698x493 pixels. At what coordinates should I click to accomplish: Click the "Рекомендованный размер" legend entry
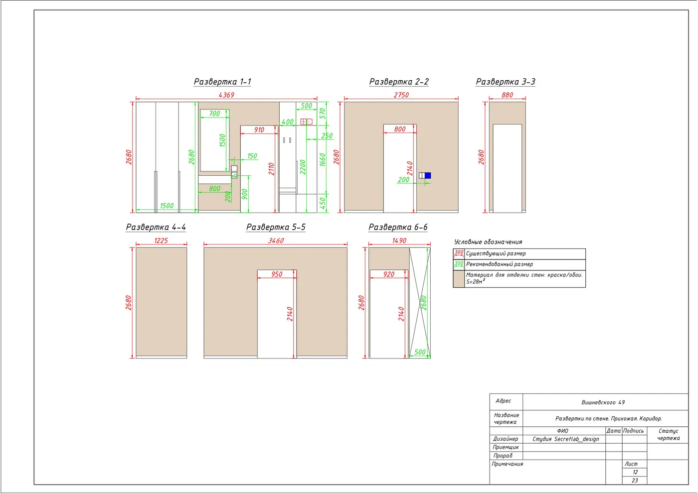pyautogui.click(x=500, y=264)
